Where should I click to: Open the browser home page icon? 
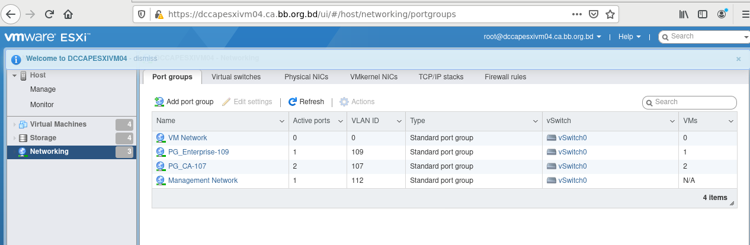point(68,14)
